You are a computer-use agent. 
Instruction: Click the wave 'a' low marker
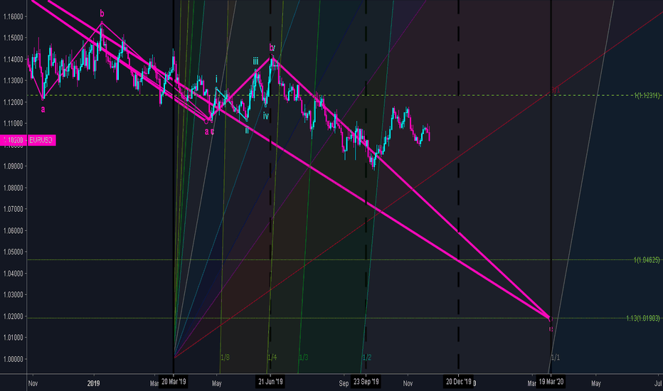pyautogui.click(x=43, y=109)
